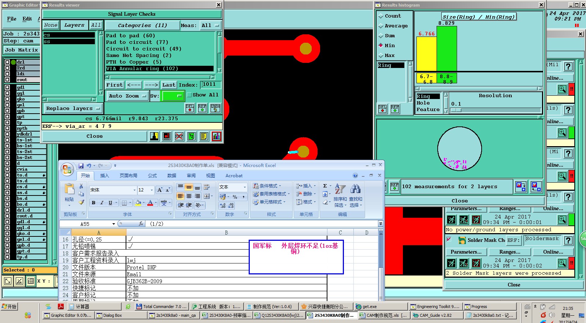Click the yellow report-page icon in Results viewer
586x323 pixels.
point(204,136)
